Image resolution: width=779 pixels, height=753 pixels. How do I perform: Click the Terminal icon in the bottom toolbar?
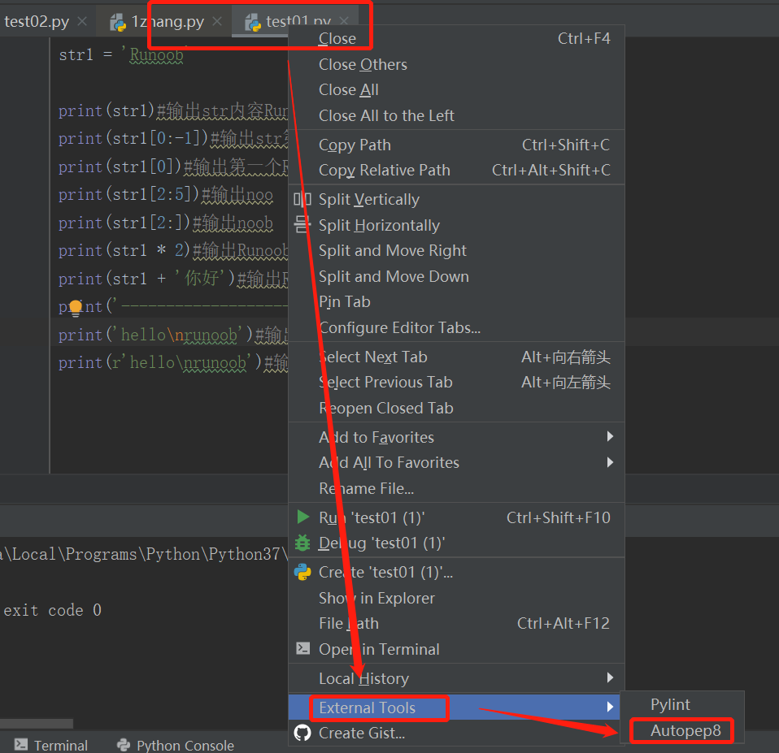point(20,745)
